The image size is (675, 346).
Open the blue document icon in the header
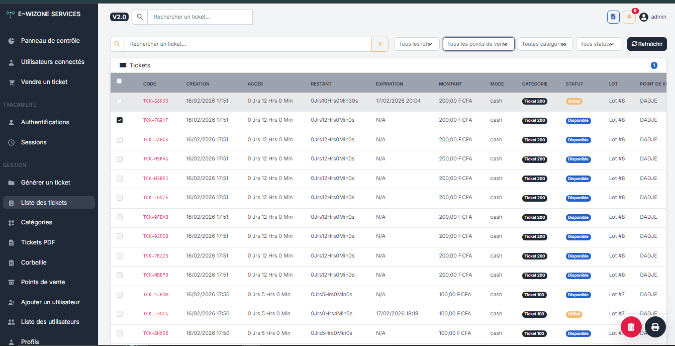click(613, 17)
